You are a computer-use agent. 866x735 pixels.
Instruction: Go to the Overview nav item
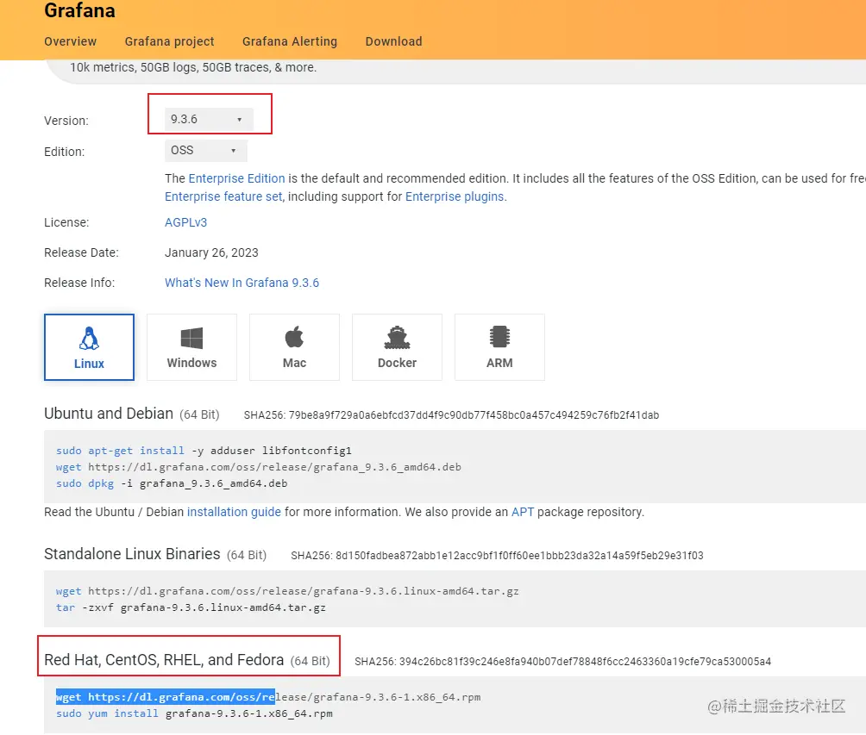tap(70, 41)
